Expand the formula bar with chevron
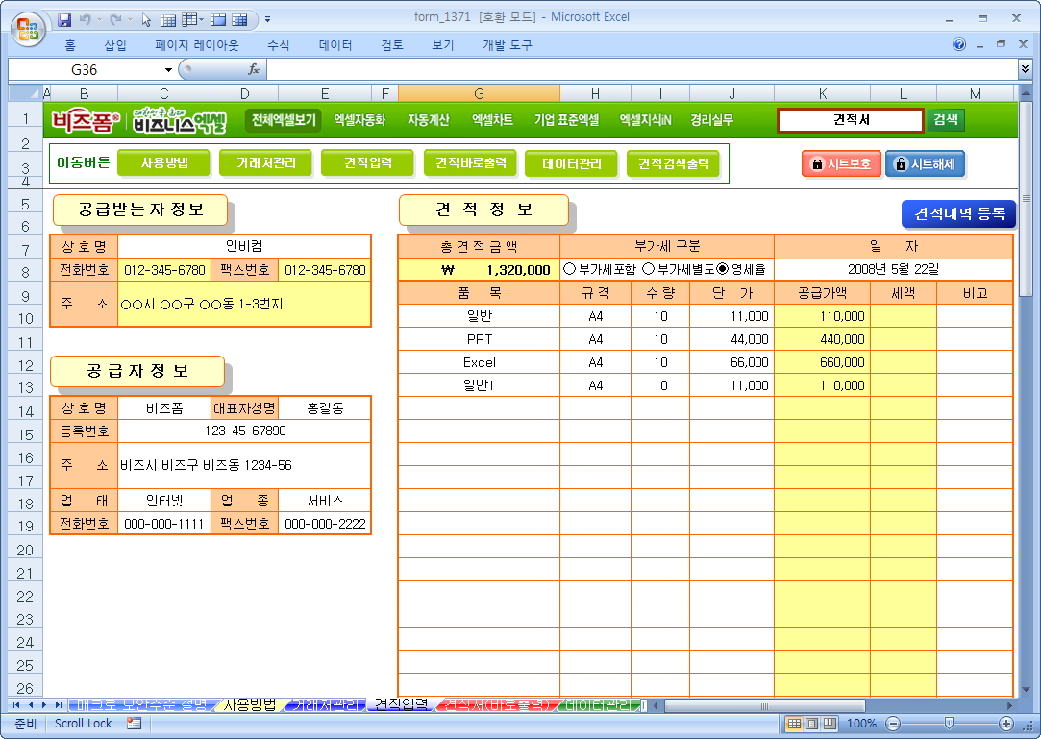Image resolution: width=1041 pixels, height=739 pixels. click(x=1025, y=69)
